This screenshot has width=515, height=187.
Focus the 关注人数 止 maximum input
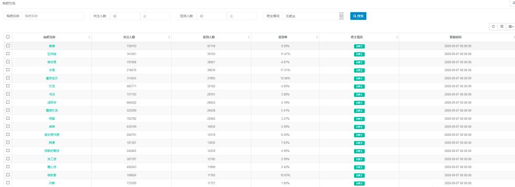click(155, 16)
